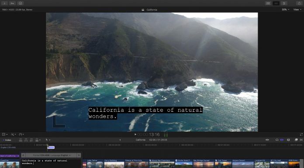Open the Retime speed pop-up menu
The height and width of the screenshot is (168, 304).
[21, 134]
